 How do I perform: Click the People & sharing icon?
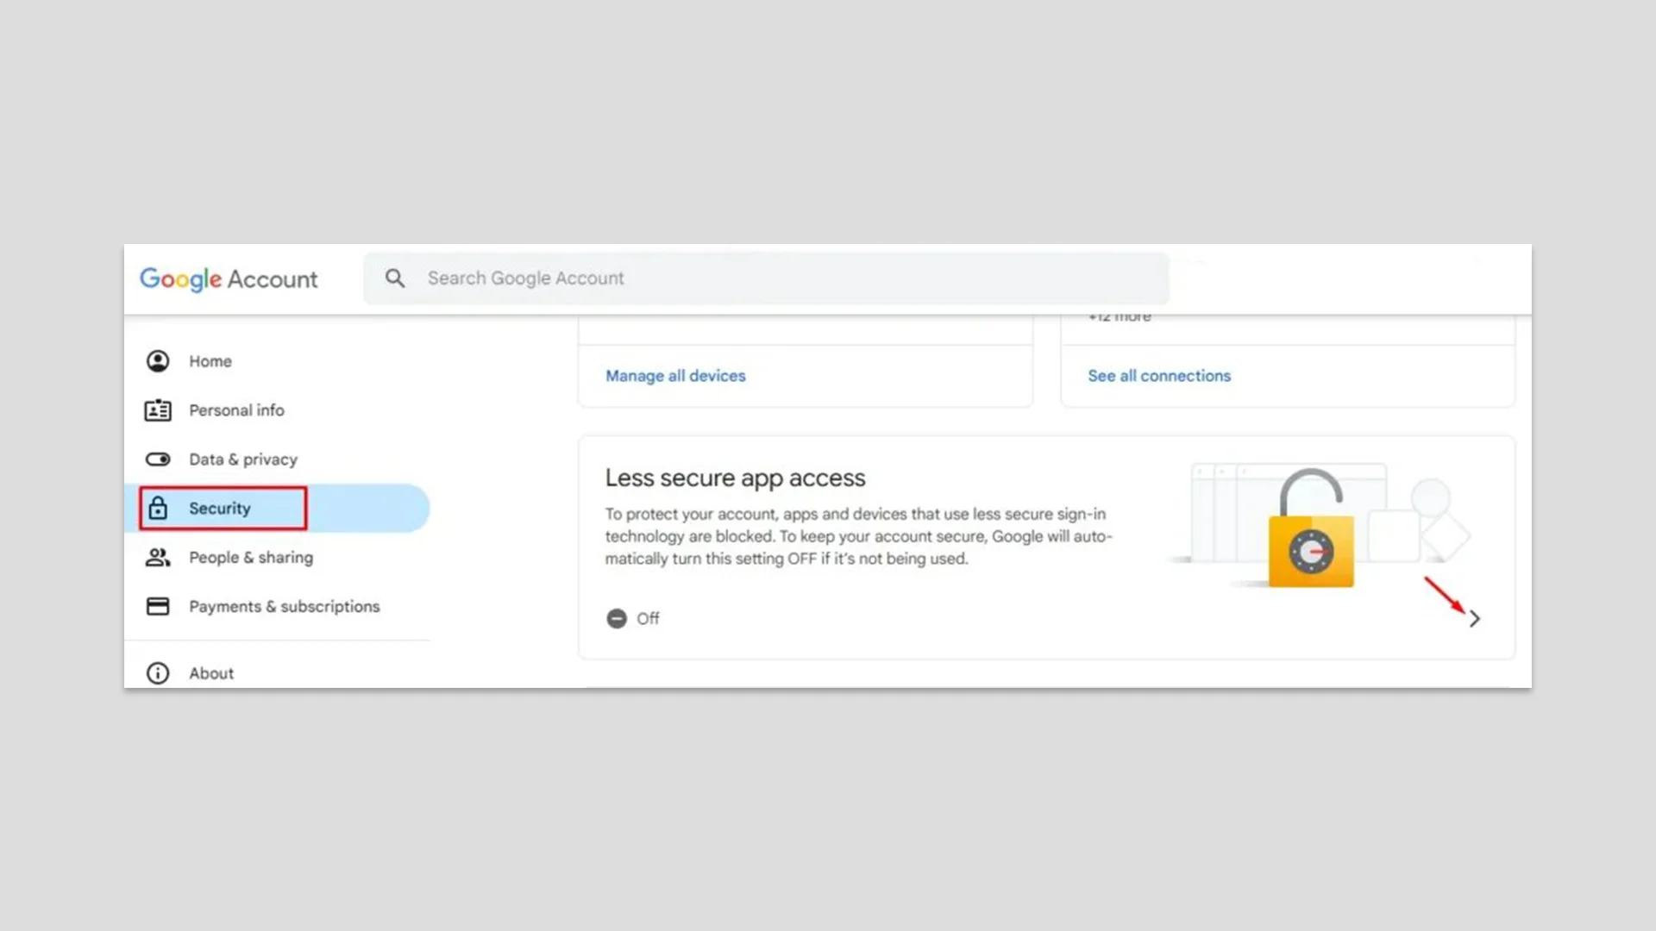point(158,558)
